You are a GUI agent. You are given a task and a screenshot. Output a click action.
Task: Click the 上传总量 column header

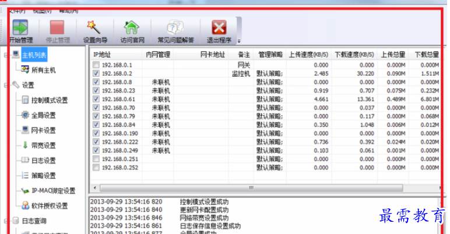coord(393,55)
